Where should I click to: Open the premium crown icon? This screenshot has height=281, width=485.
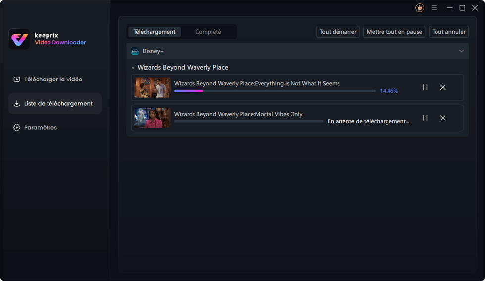click(x=420, y=8)
